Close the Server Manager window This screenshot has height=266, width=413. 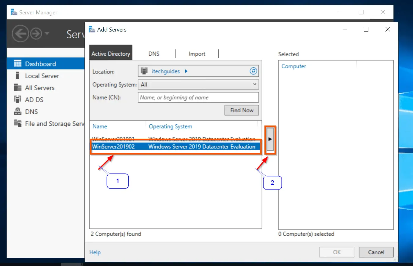click(383, 12)
